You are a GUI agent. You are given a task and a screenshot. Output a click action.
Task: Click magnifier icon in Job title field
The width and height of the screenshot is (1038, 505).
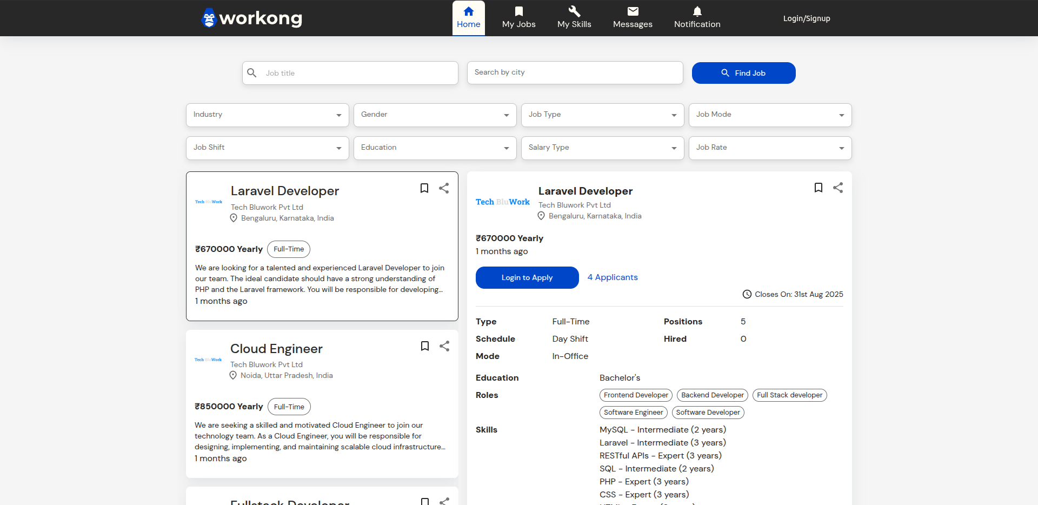(252, 72)
